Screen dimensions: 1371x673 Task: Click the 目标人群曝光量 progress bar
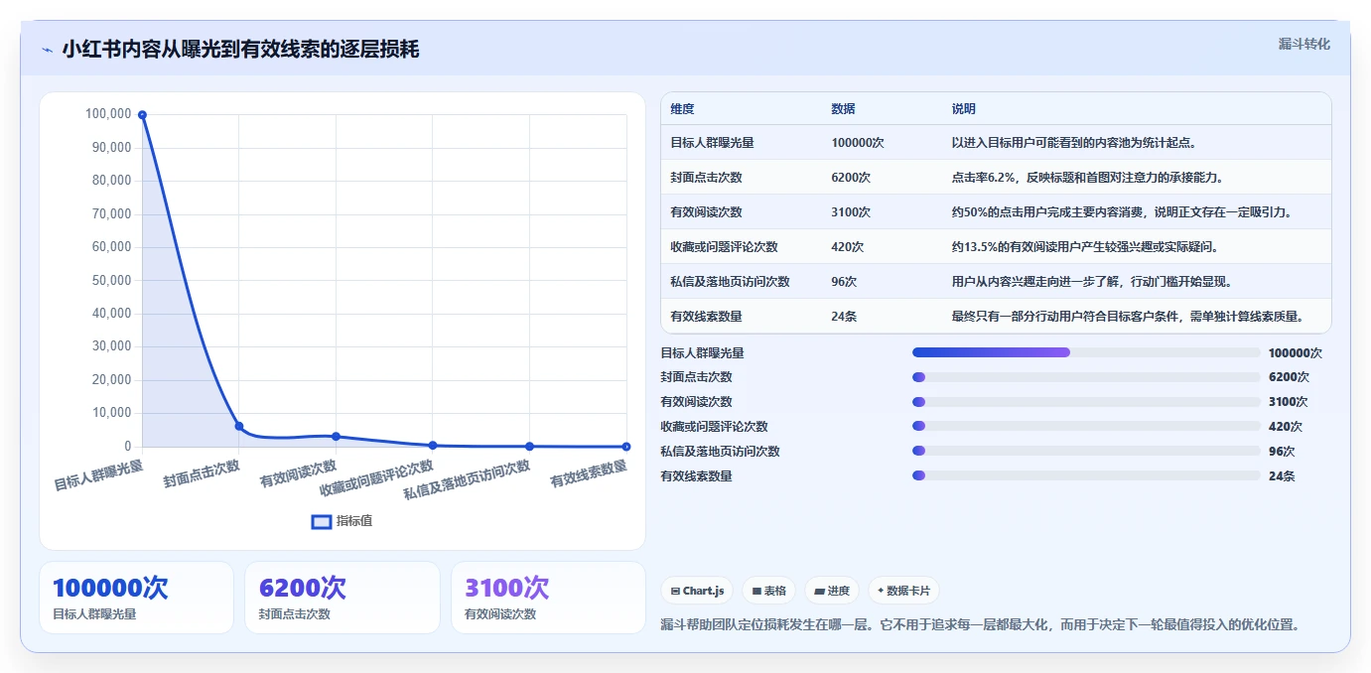pyautogui.click(x=1086, y=352)
